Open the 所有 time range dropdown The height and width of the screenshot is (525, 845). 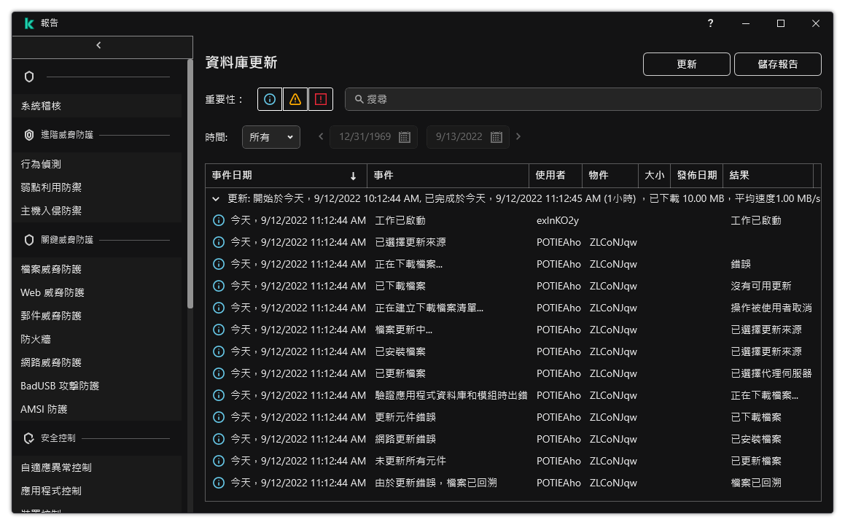pos(270,136)
